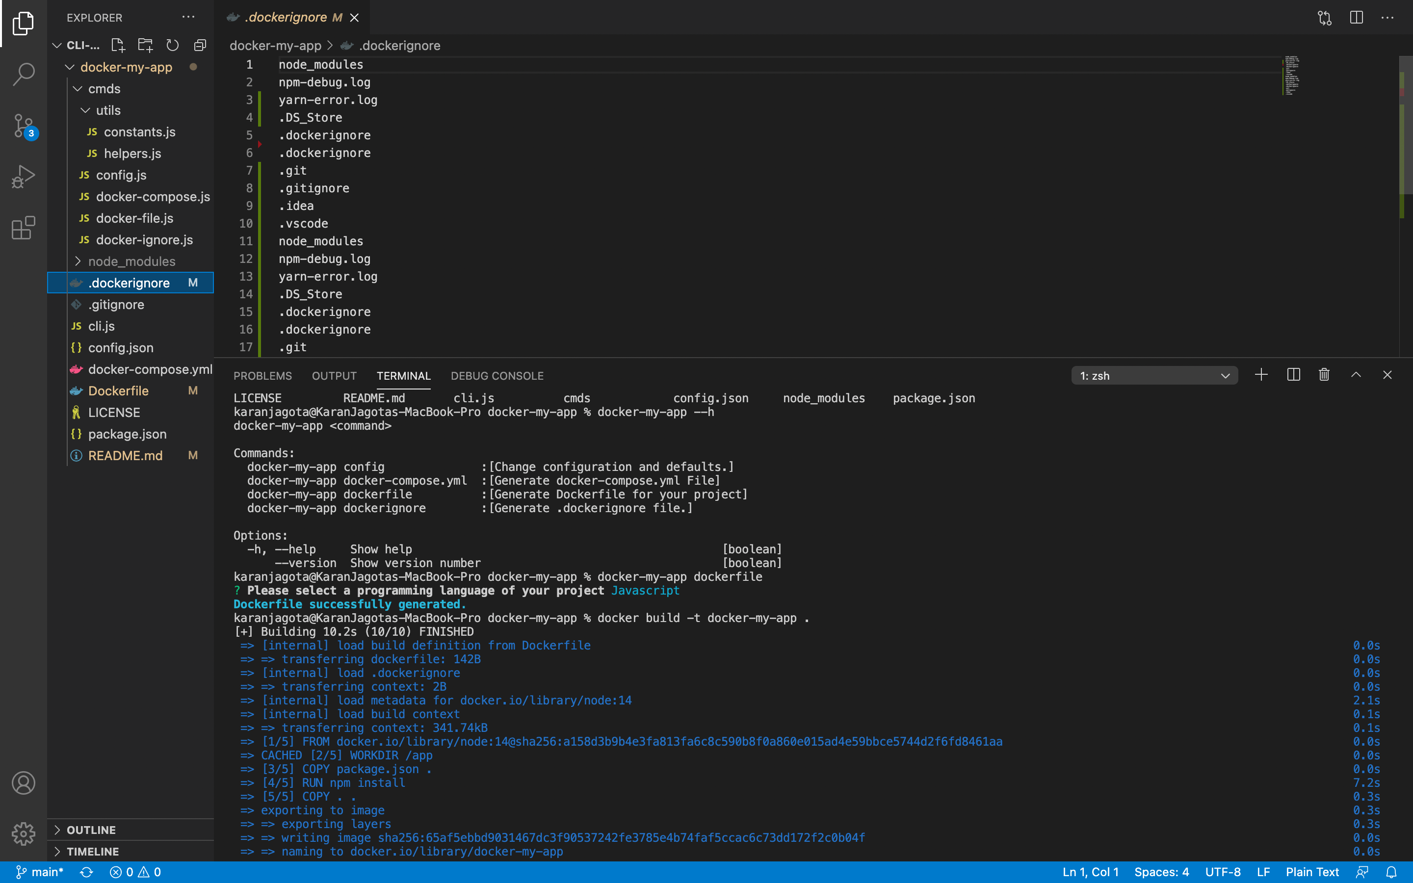Screen dimensions: 1413x883
Task: Open the 1: zsh terminal dropdown
Action: 1154,375
